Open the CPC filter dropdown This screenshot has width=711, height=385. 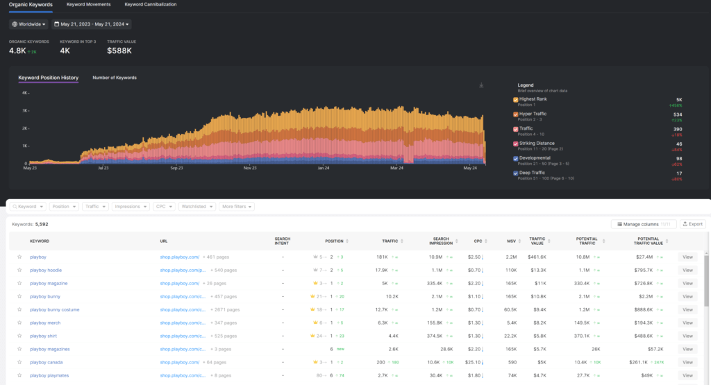pyautogui.click(x=164, y=207)
